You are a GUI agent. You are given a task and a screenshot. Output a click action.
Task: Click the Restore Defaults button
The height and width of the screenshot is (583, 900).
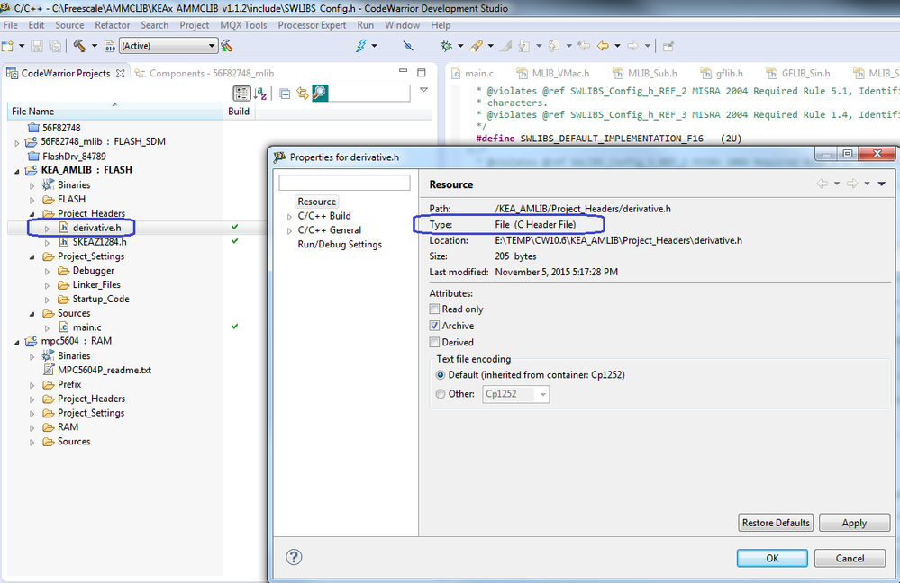(776, 523)
